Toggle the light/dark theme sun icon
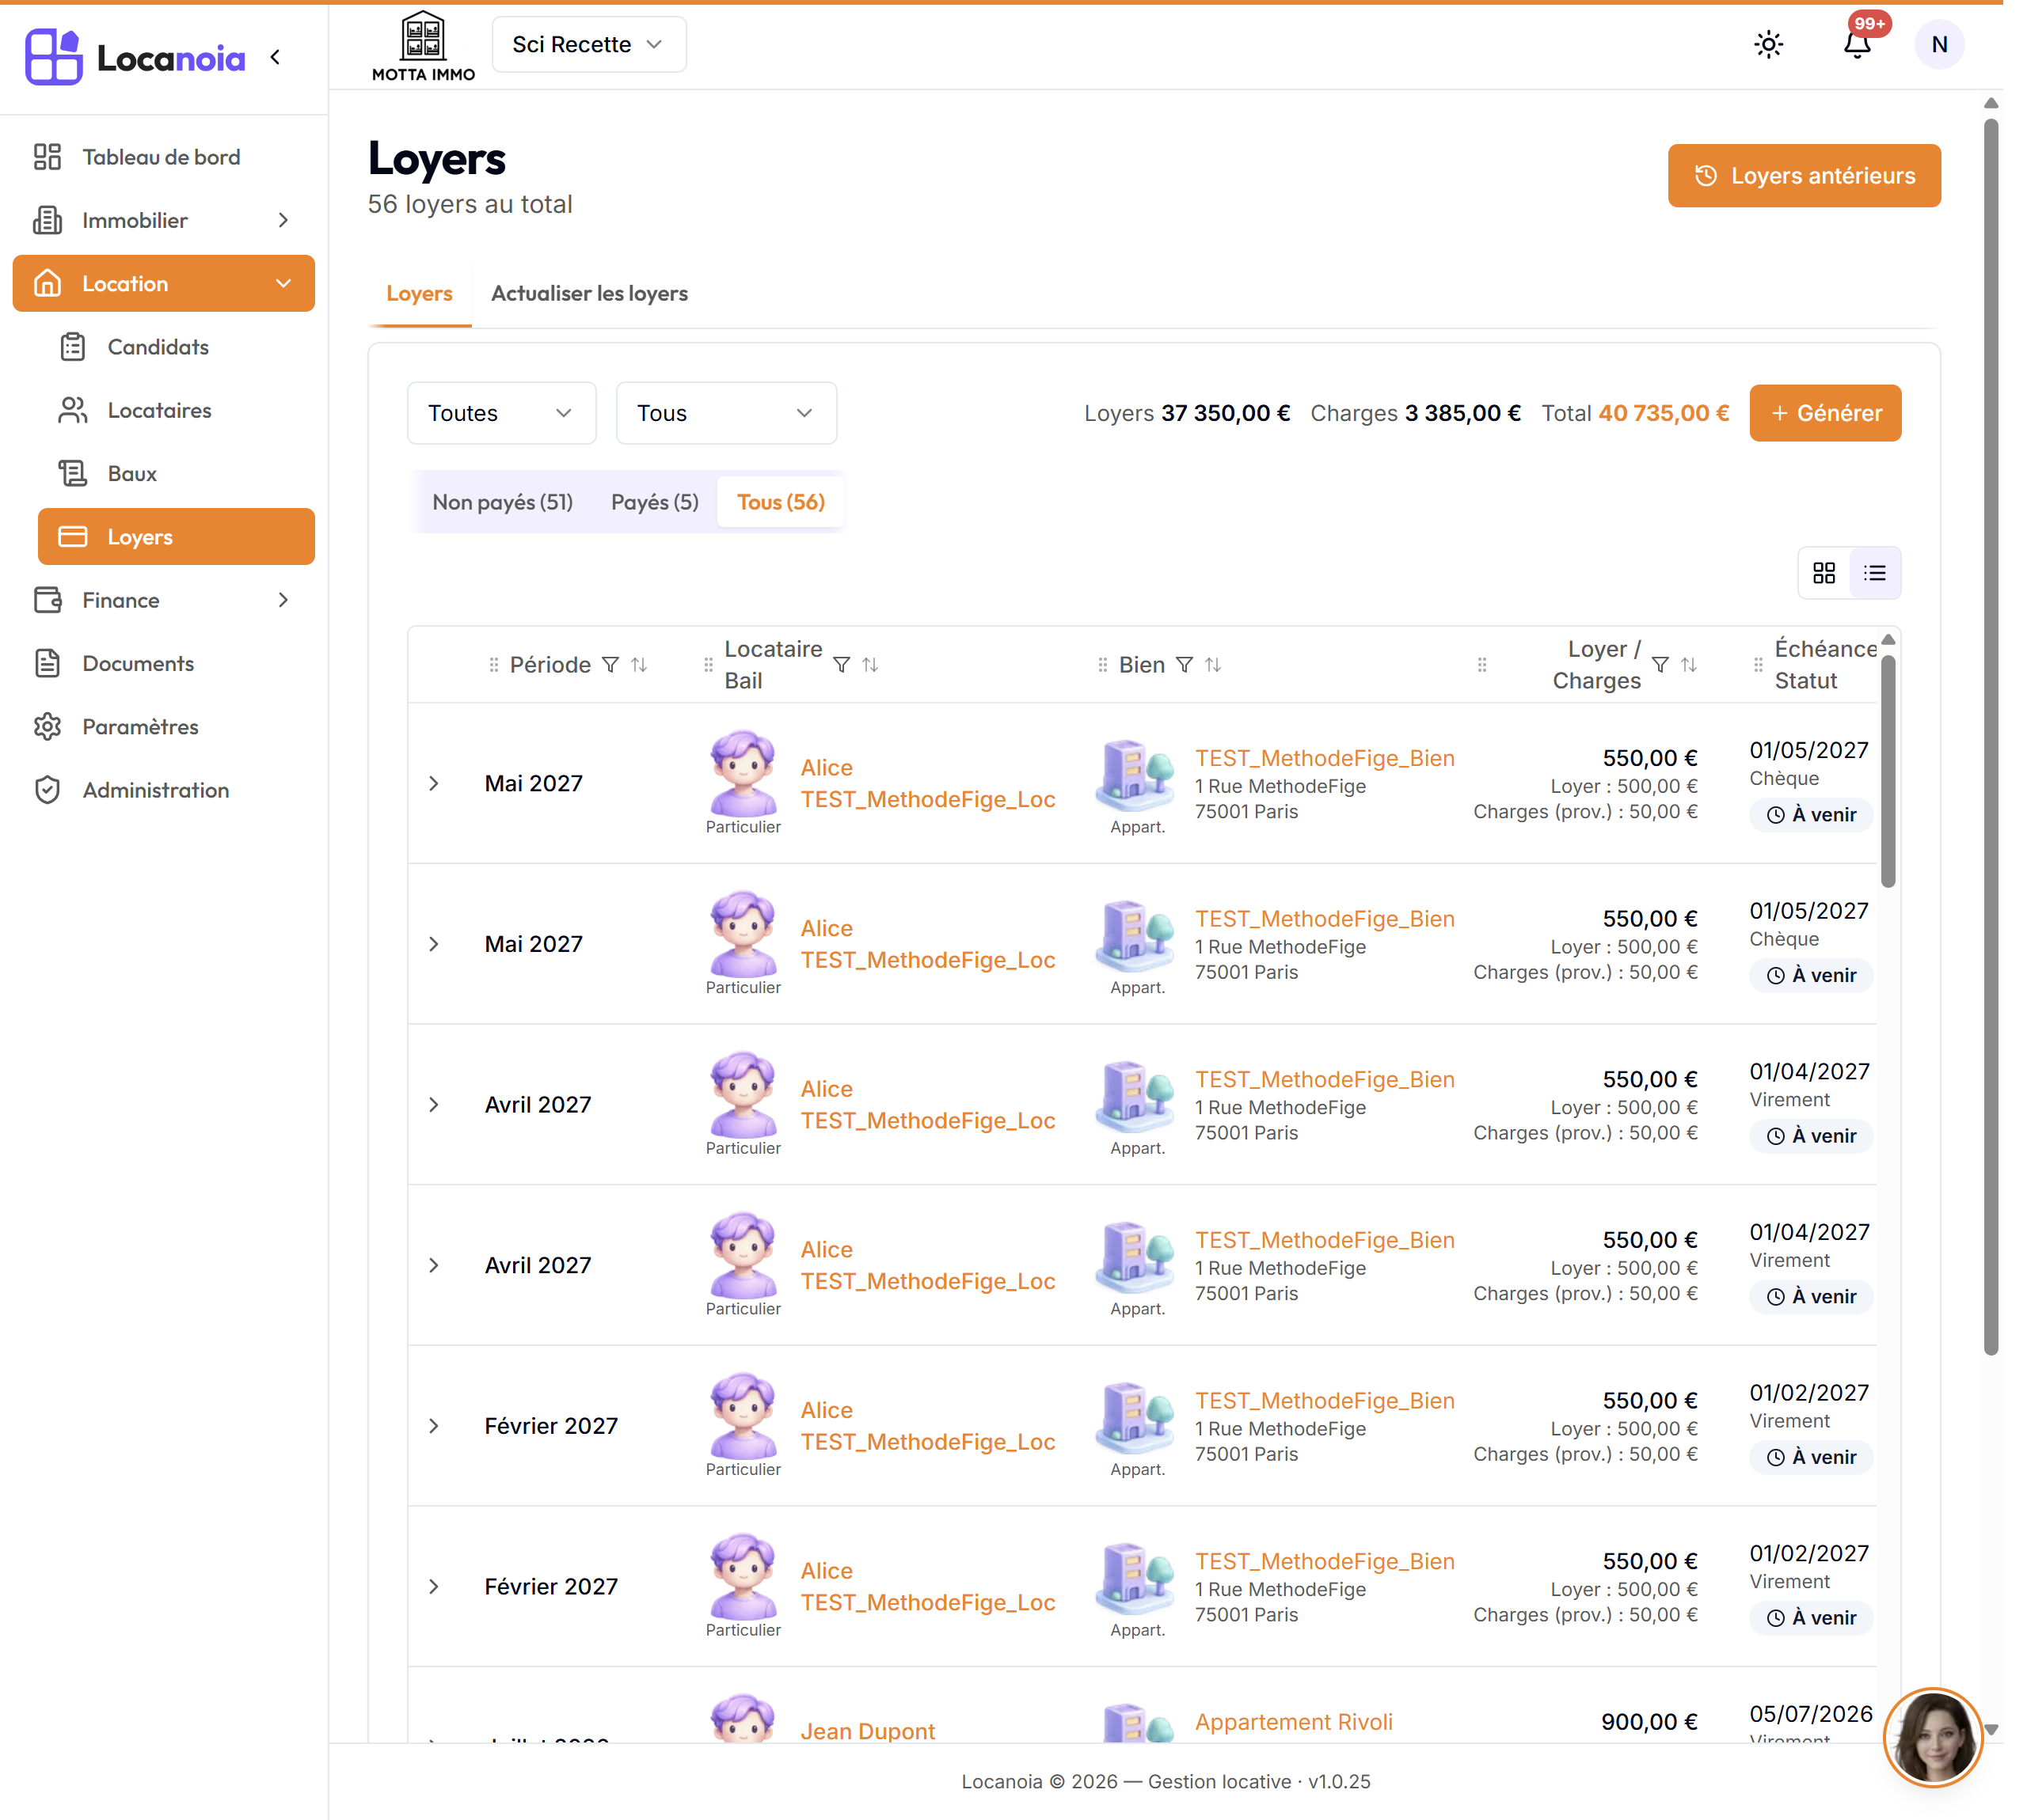This screenshot has width=2027, height=1820. (x=1768, y=45)
